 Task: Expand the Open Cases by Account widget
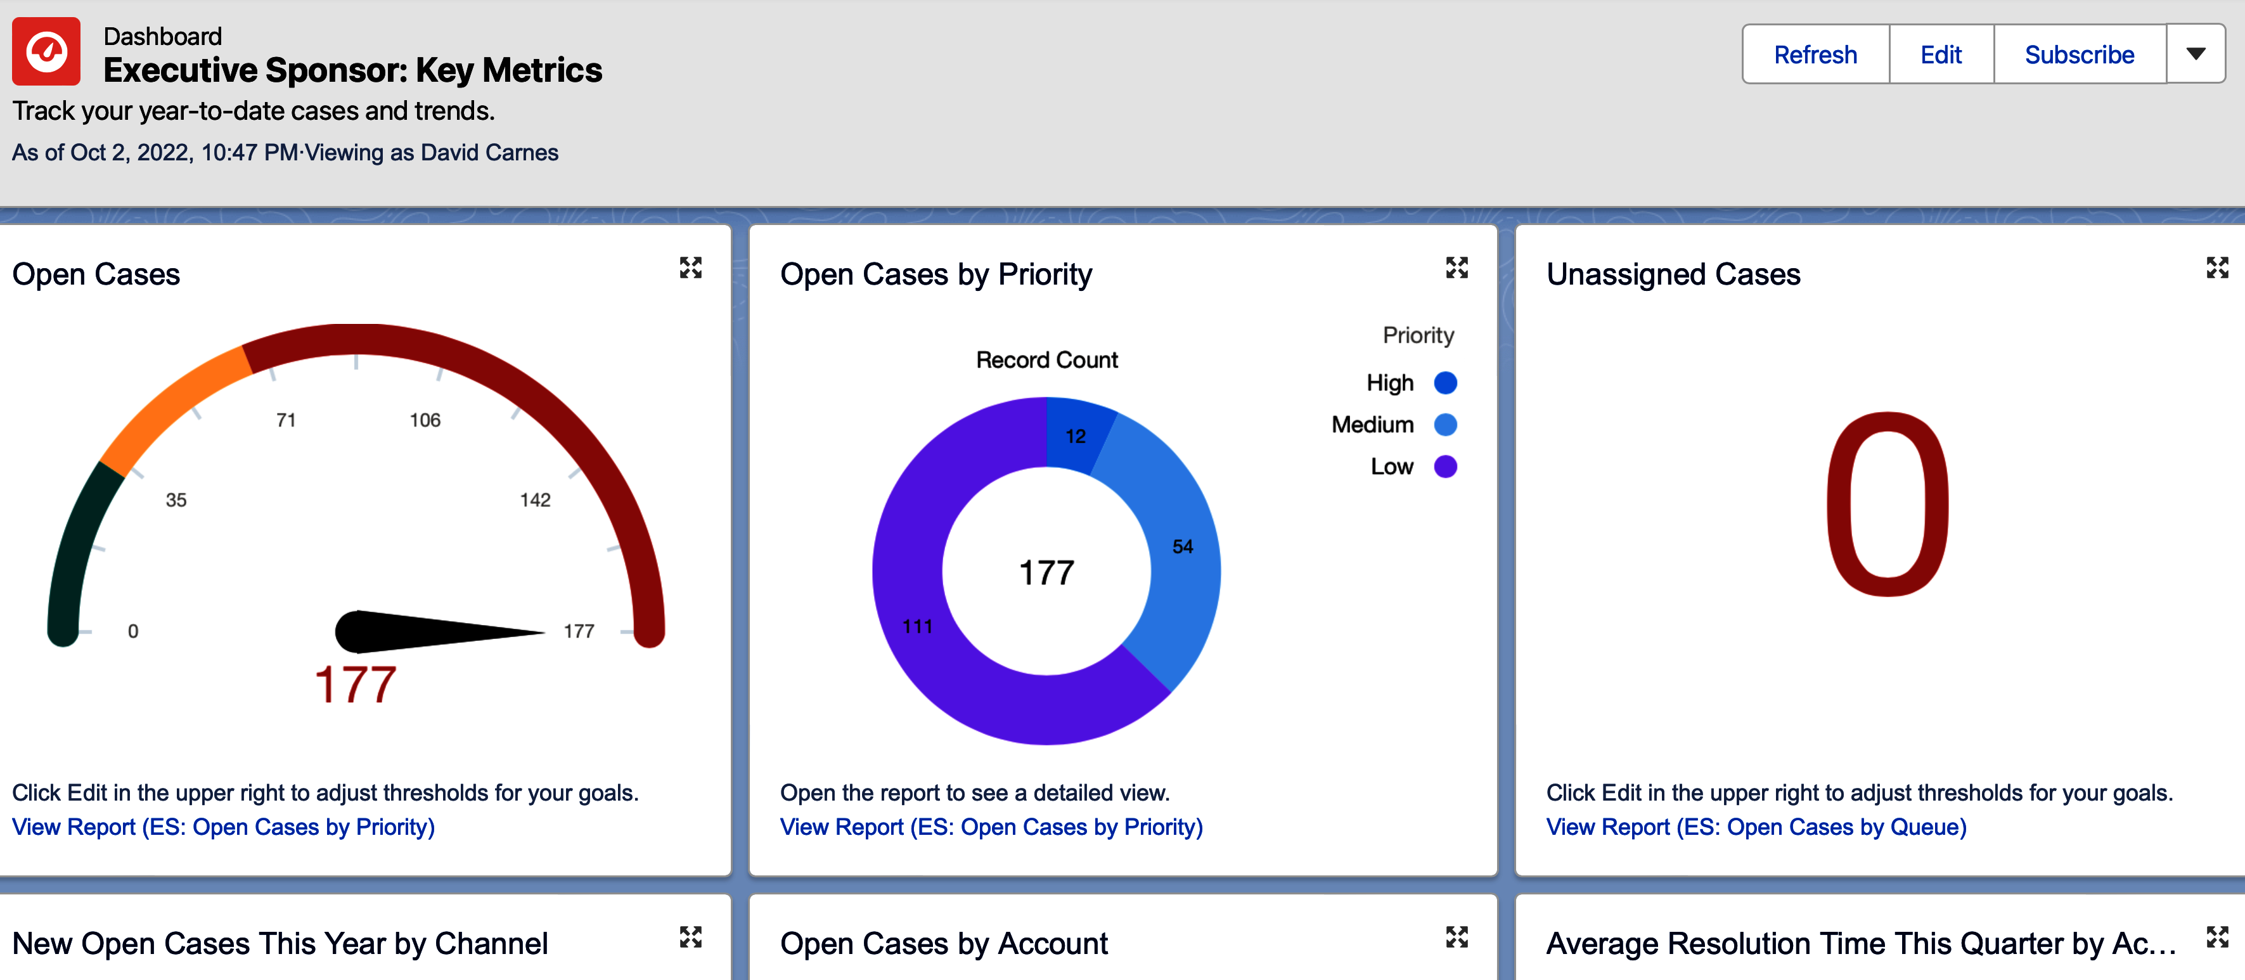[x=1457, y=938]
